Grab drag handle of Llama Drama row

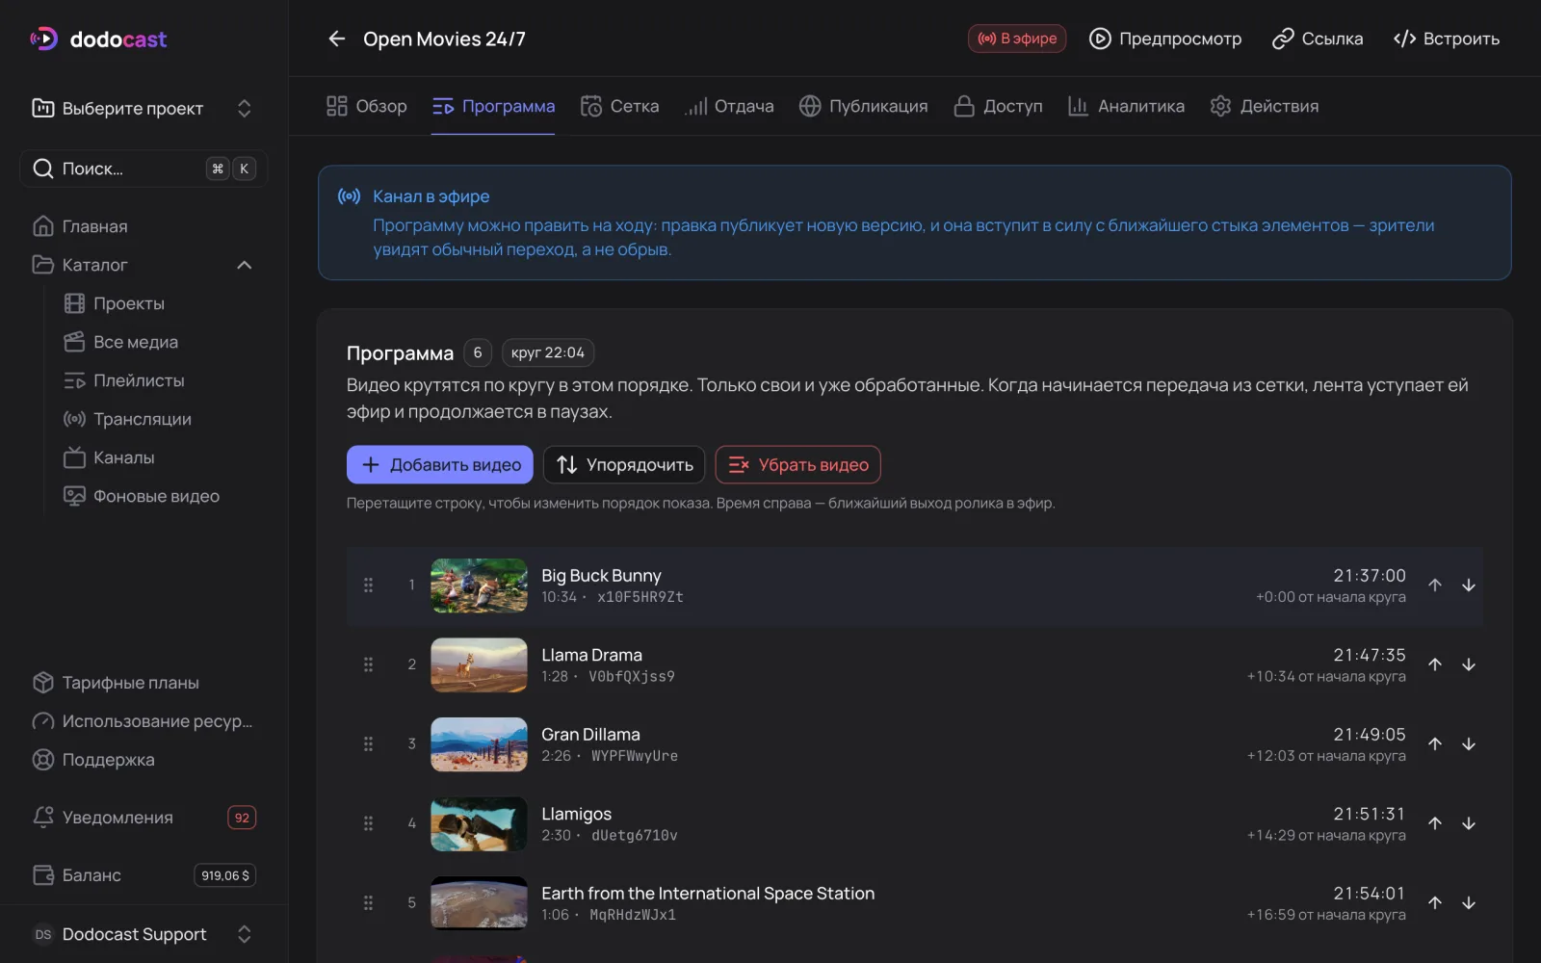click(x=368, y=664)
